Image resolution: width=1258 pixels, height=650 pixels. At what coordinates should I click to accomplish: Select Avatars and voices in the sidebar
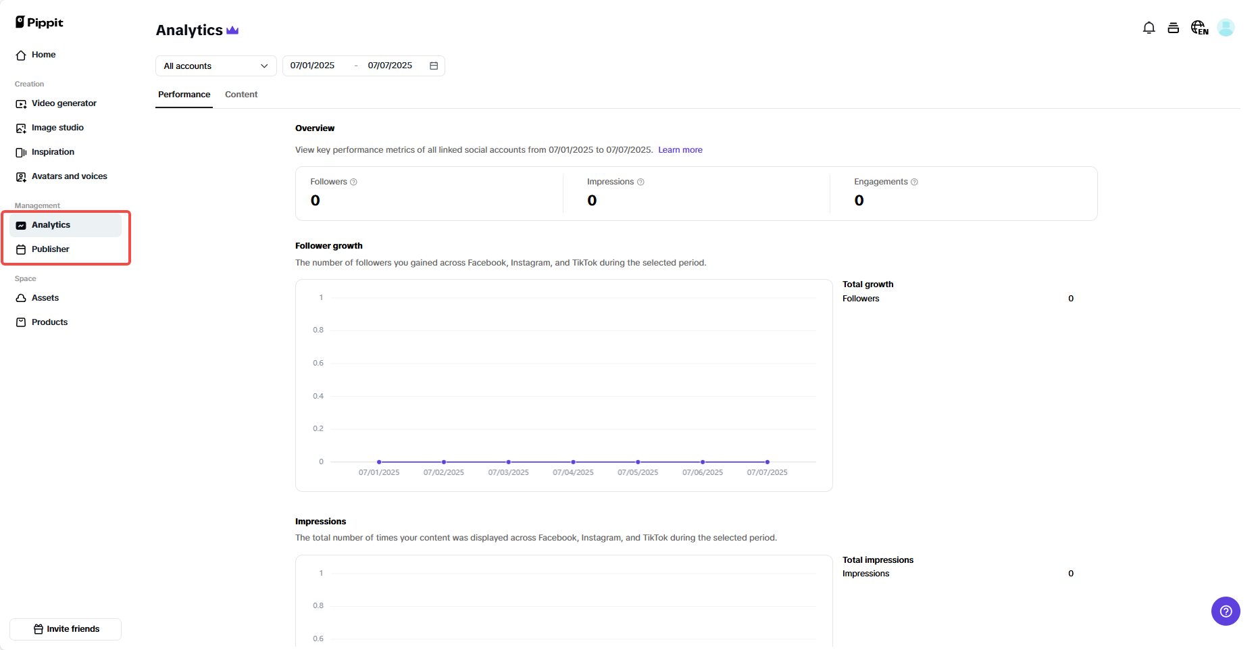pyautogui.click(x=69, y=176)
